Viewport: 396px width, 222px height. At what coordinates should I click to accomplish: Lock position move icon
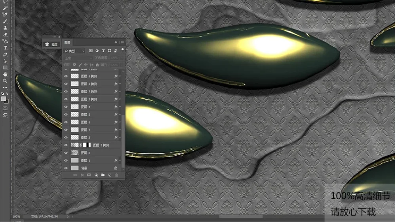tap(86, 65)
